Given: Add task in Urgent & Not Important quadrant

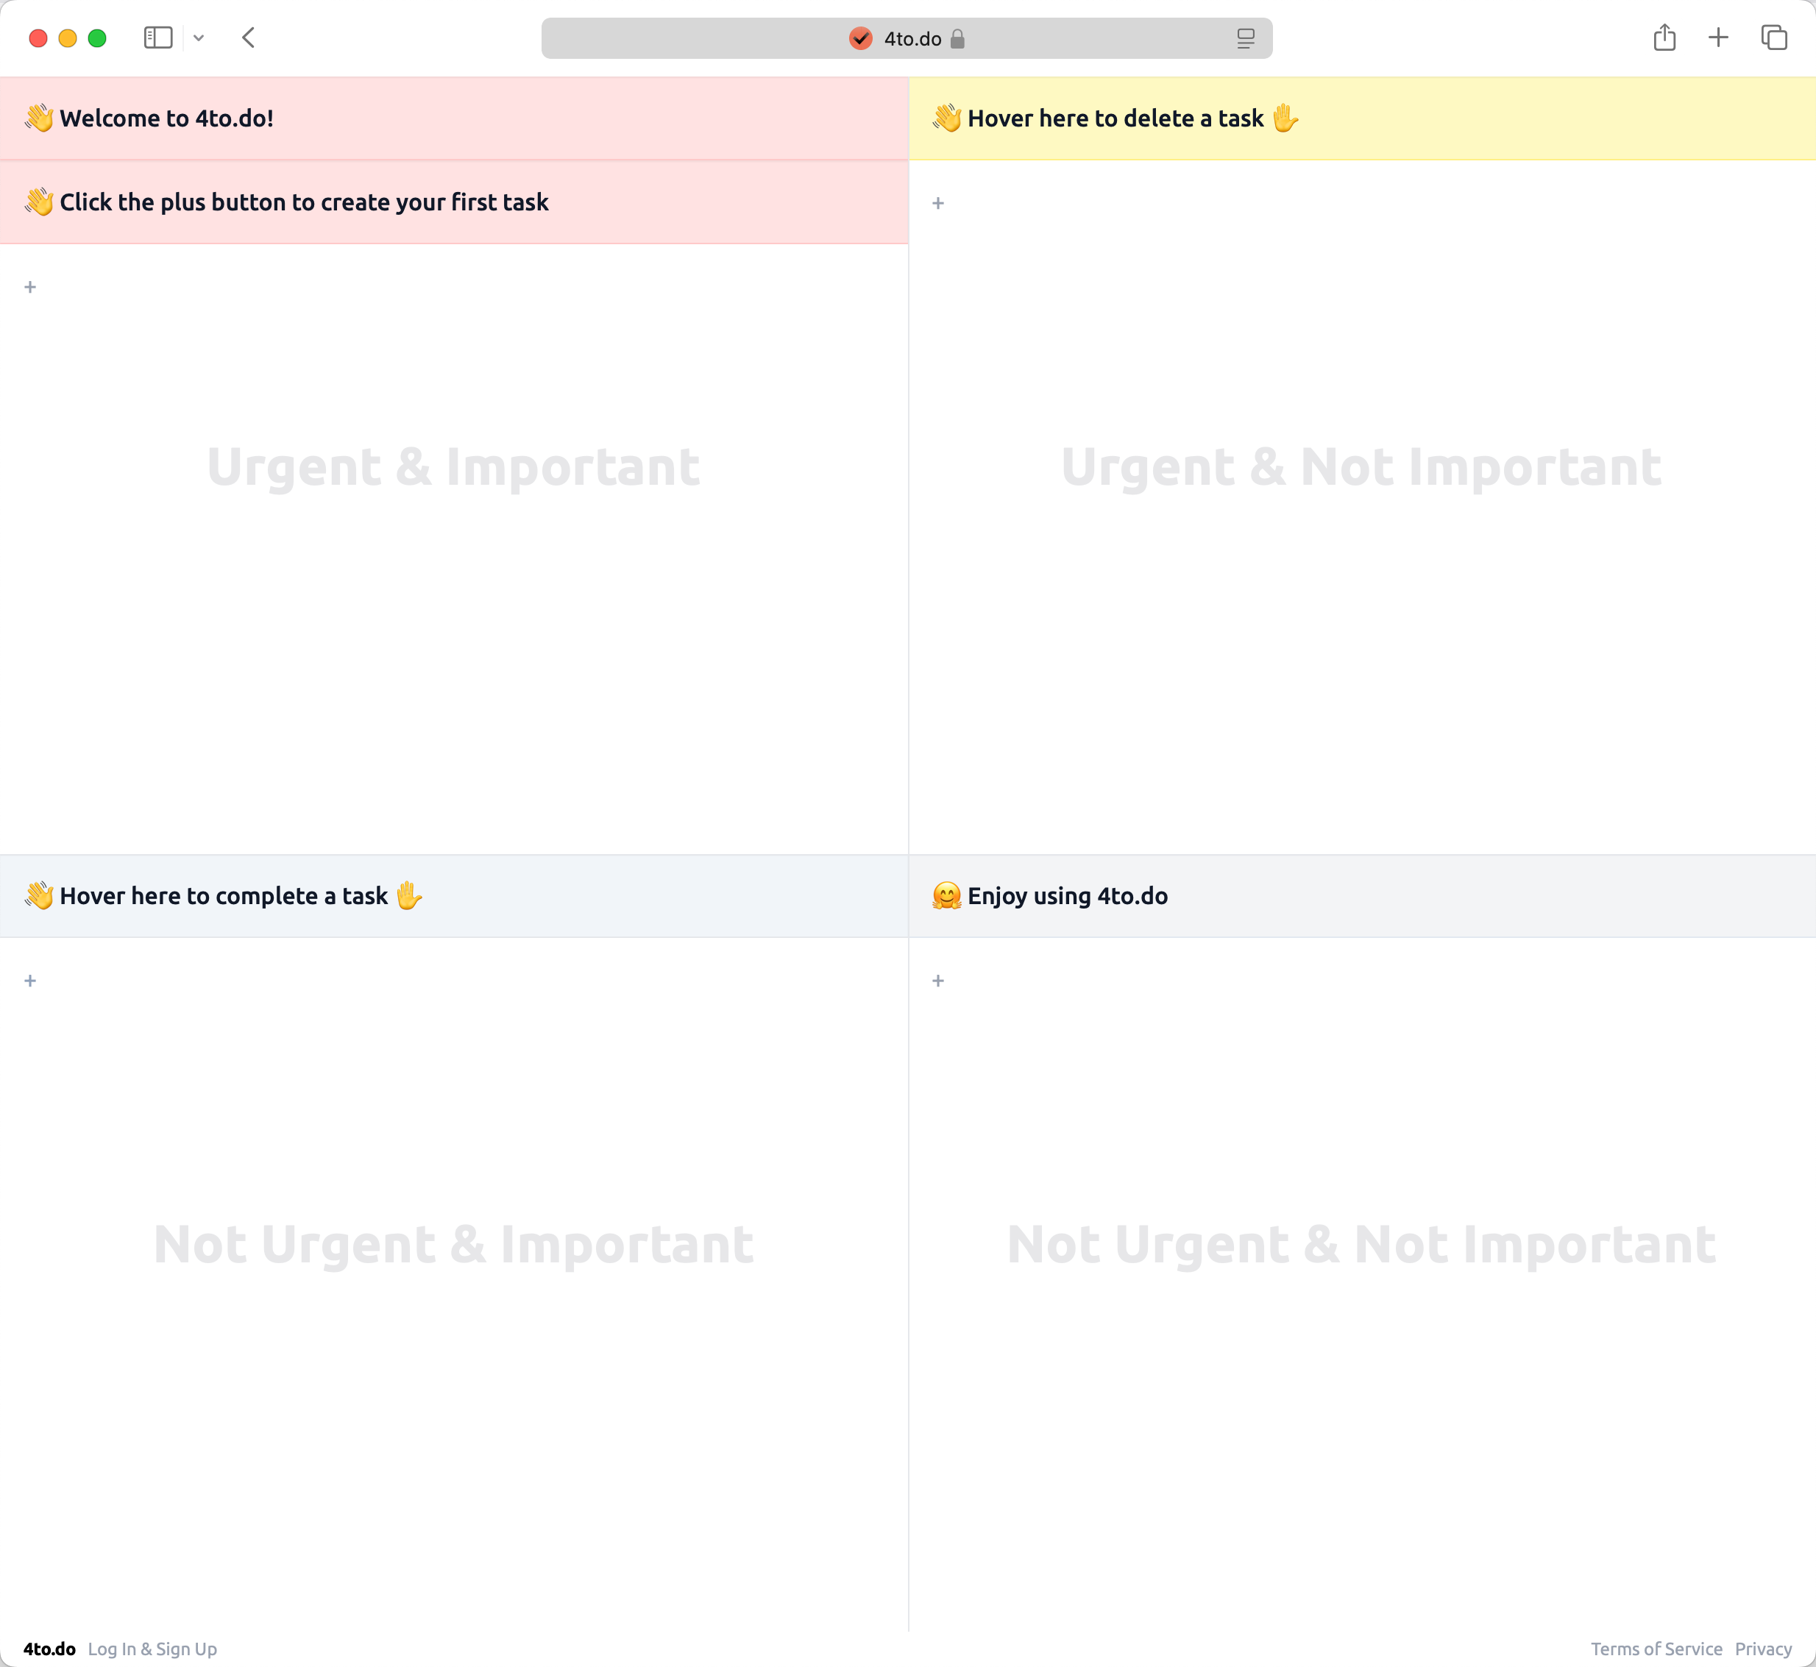Looking at the screenshot, I should point(937,203).
